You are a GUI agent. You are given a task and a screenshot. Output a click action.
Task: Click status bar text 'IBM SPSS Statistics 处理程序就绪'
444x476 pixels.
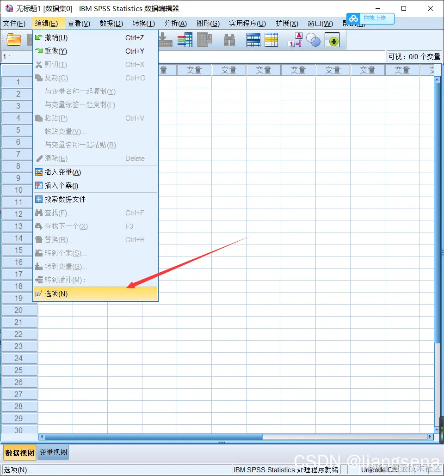pos(286,470)
